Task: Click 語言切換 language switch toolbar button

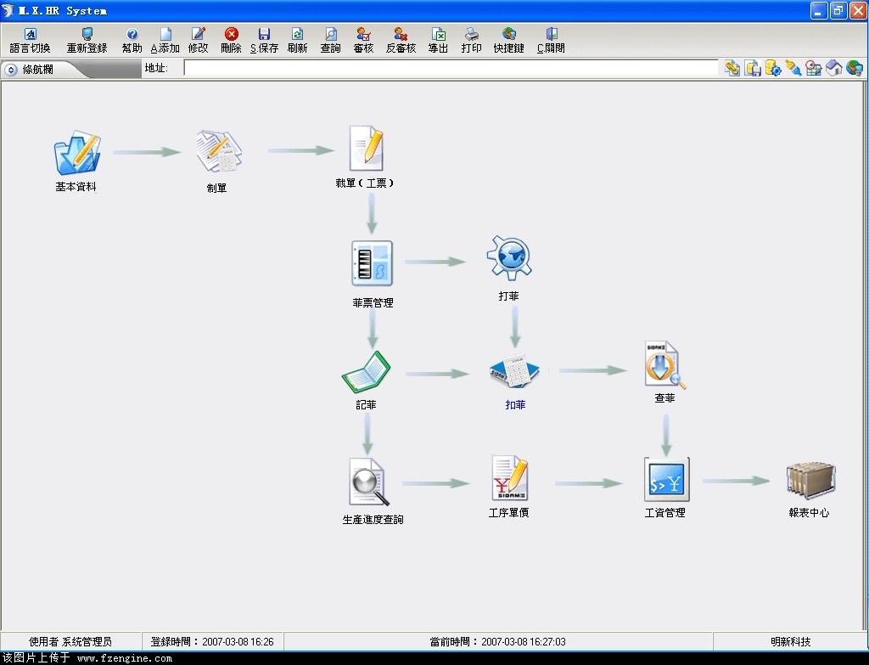Action: click(x=31, y=41)
